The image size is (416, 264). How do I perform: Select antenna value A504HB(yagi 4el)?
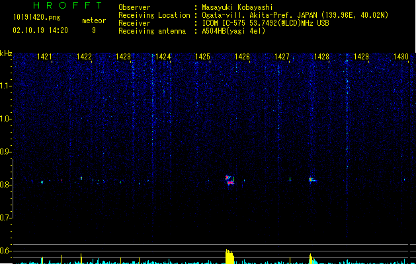tap(233, 31)
